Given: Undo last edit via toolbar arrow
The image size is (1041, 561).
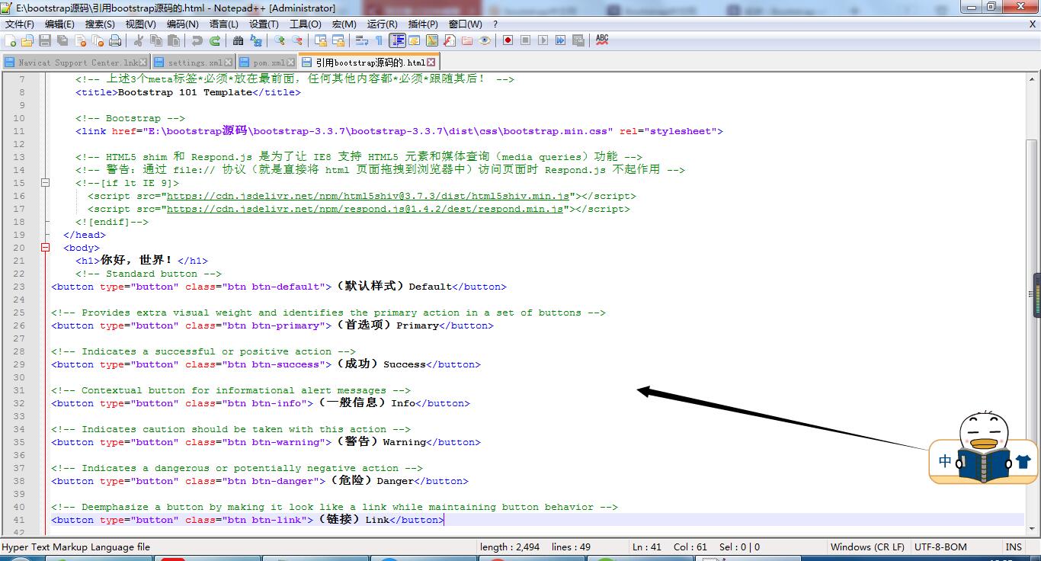Looking at the screenshot, I should [x=197, y=40].
